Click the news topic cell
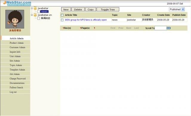The width and height of the screenshot is (191, 116). [x=115, y=20]
